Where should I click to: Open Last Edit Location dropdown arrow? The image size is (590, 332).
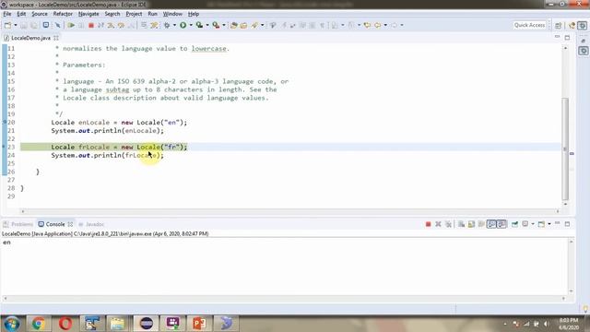pos(385,25)
